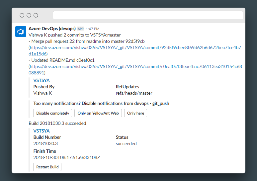Click the 'Build Number' field label
Image resolution: width=257 pixels, height=181 pixels.
47,137
